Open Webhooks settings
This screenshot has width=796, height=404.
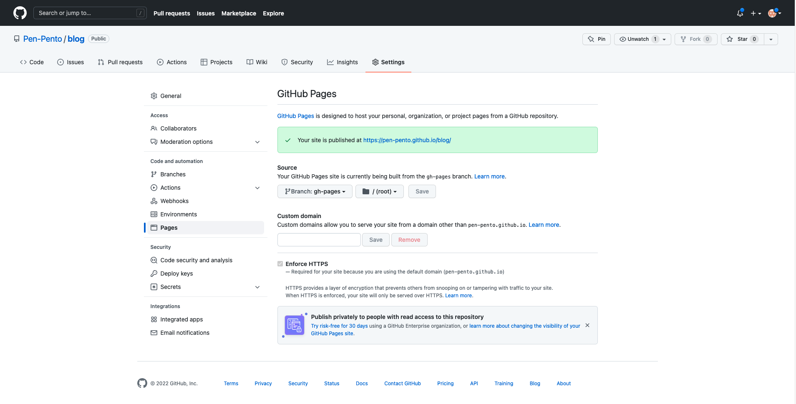pyautogui.click(x=206, y=201)
